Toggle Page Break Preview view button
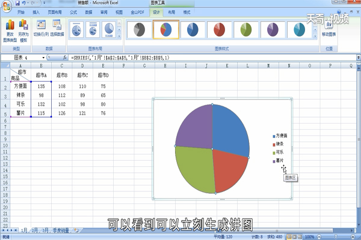 (x=300, y=236)
